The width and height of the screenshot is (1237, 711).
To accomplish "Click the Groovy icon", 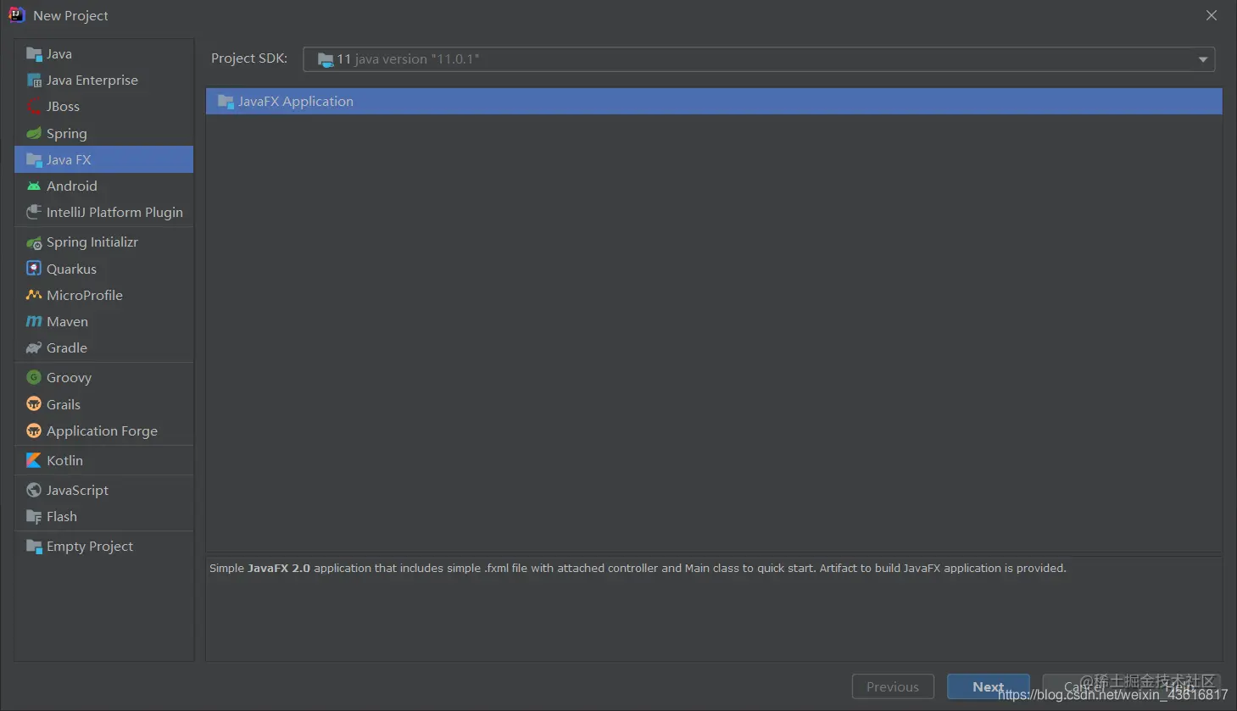I will coord(34,378).
